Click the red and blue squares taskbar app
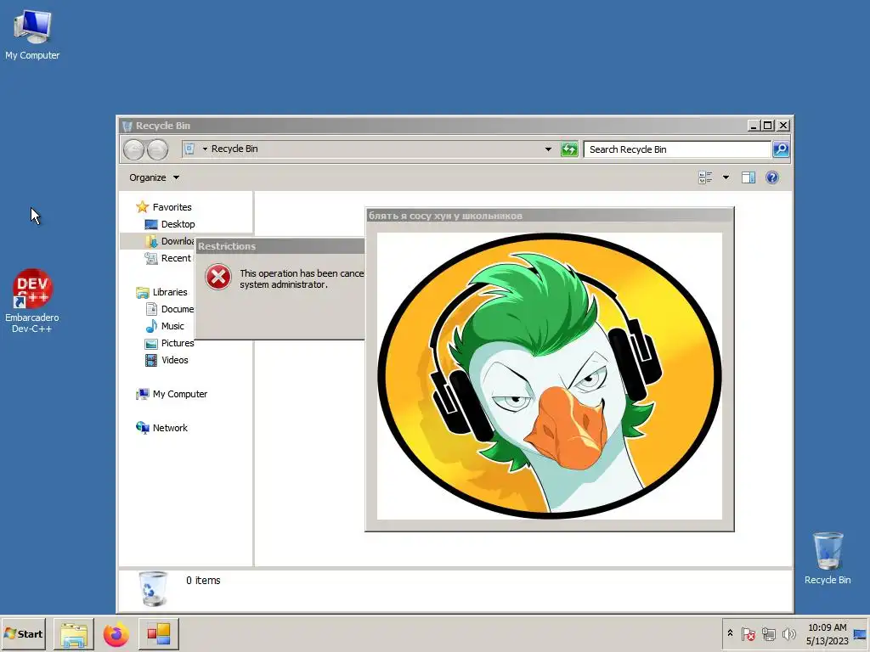This screenshot has height=652, width=870. pyautogui.click(x=159, y=634)
